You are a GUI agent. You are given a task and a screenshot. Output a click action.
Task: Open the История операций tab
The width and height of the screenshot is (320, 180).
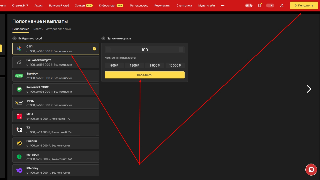click(x=58, y=29)
